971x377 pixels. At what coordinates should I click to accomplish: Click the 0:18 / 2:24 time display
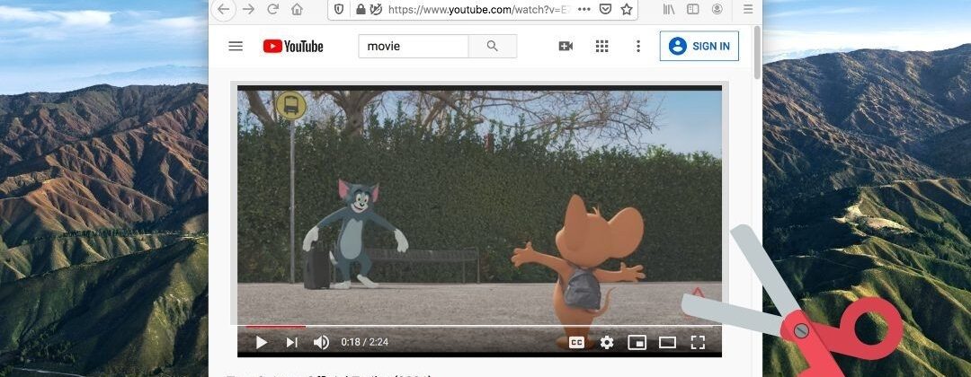tap(365, 342)
